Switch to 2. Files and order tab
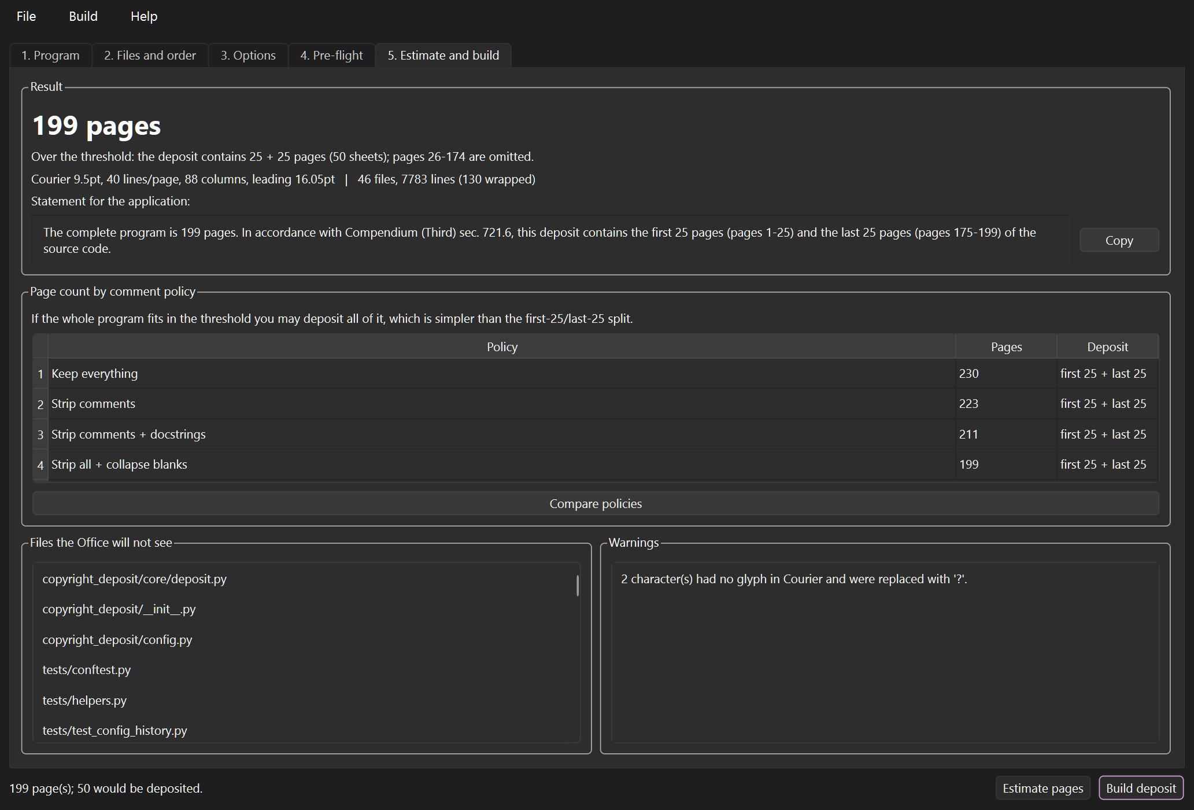Viewport: 1194px width, 810px height. tap(150, 56)
